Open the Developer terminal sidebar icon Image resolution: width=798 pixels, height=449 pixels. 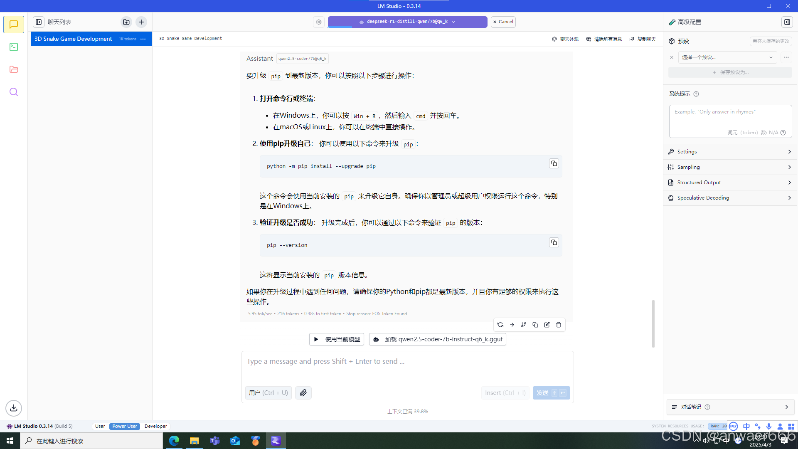14,47
